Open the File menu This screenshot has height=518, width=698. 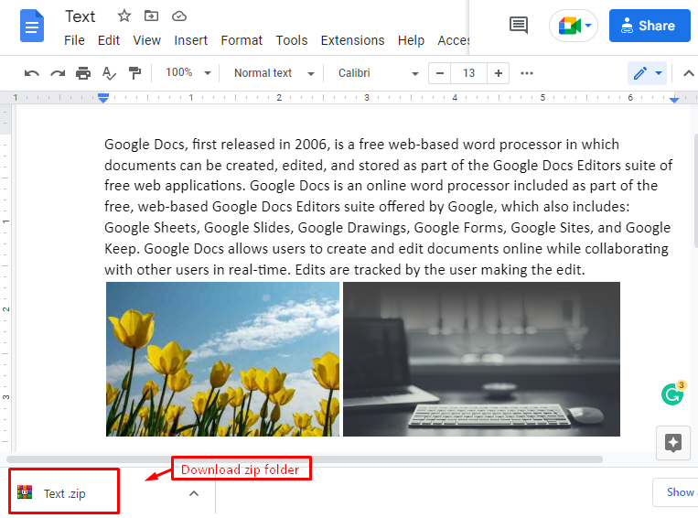[74, 40]
